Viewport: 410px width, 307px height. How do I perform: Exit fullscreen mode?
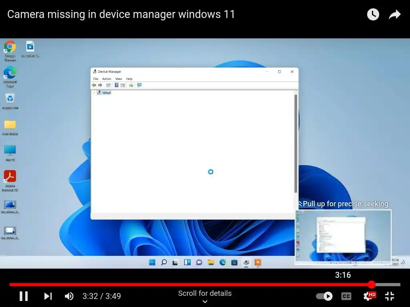[x=390, y=296]
